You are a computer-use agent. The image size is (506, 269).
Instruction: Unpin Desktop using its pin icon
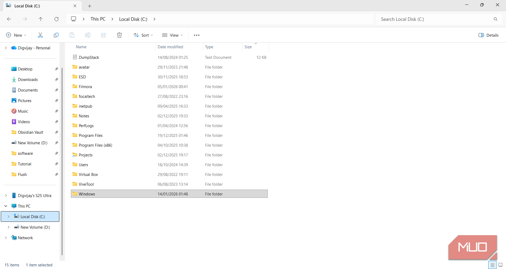point(56,69)
